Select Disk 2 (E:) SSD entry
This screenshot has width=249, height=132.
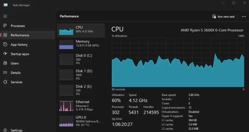[x=81, y=90]
